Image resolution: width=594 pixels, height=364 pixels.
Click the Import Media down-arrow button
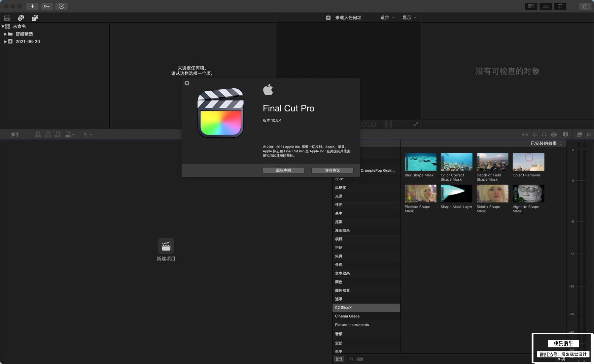[x=32, y=6]
